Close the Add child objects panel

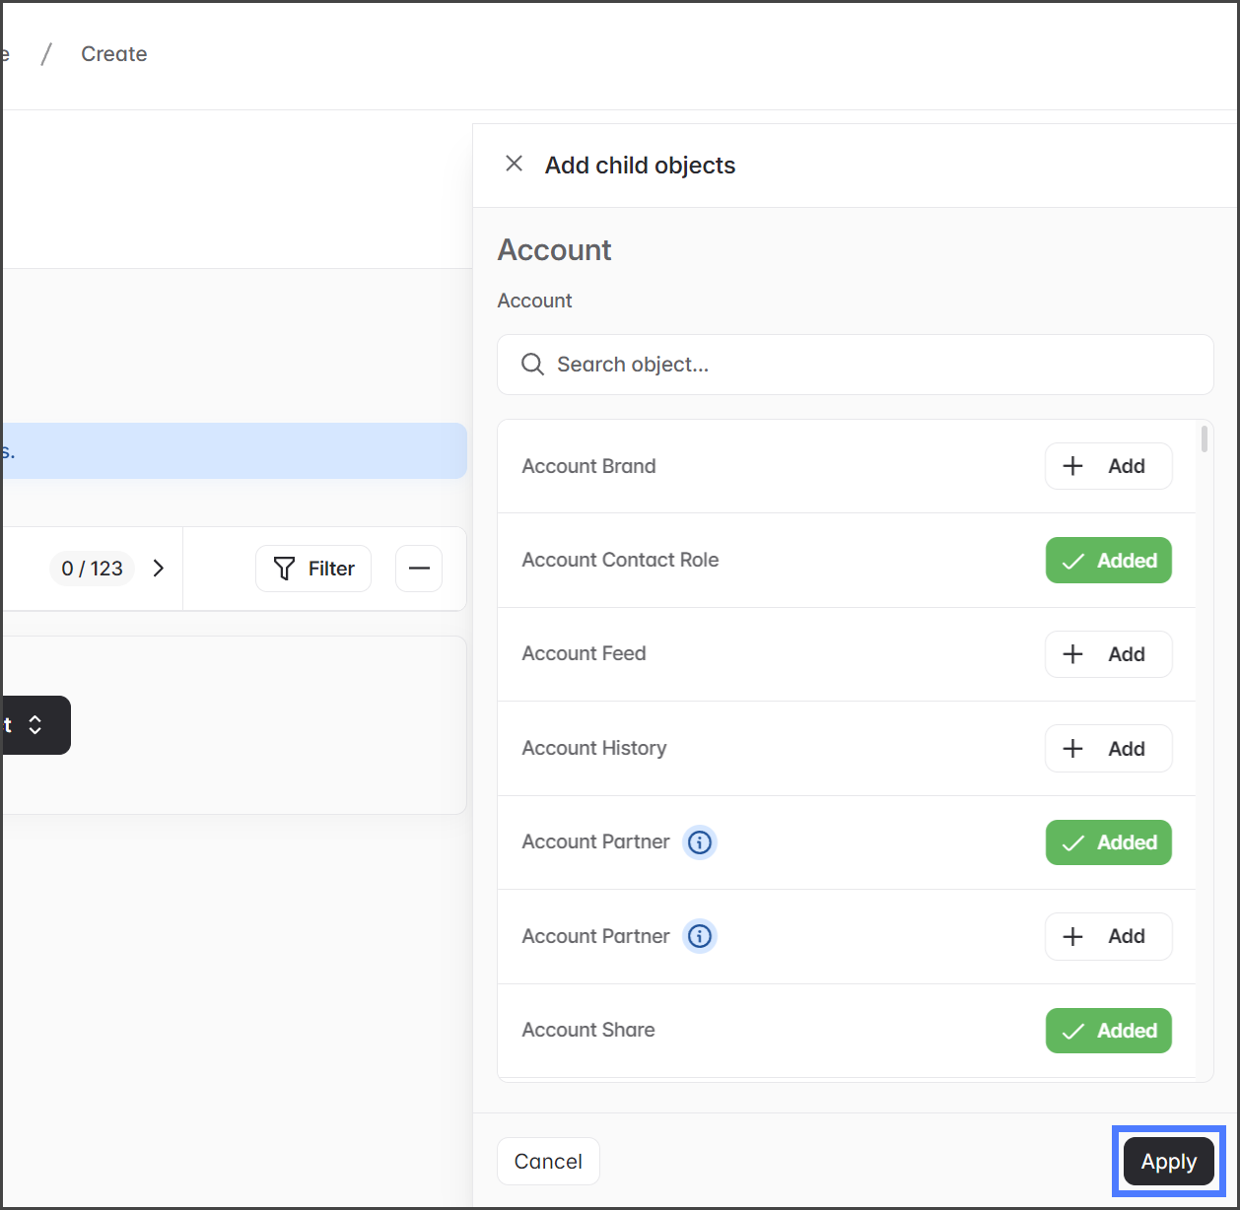[x=514, y=164]
